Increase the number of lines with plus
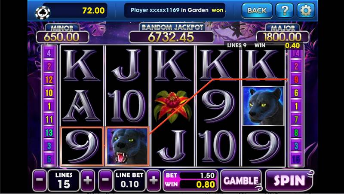The image size is (344, 194). 88,180
